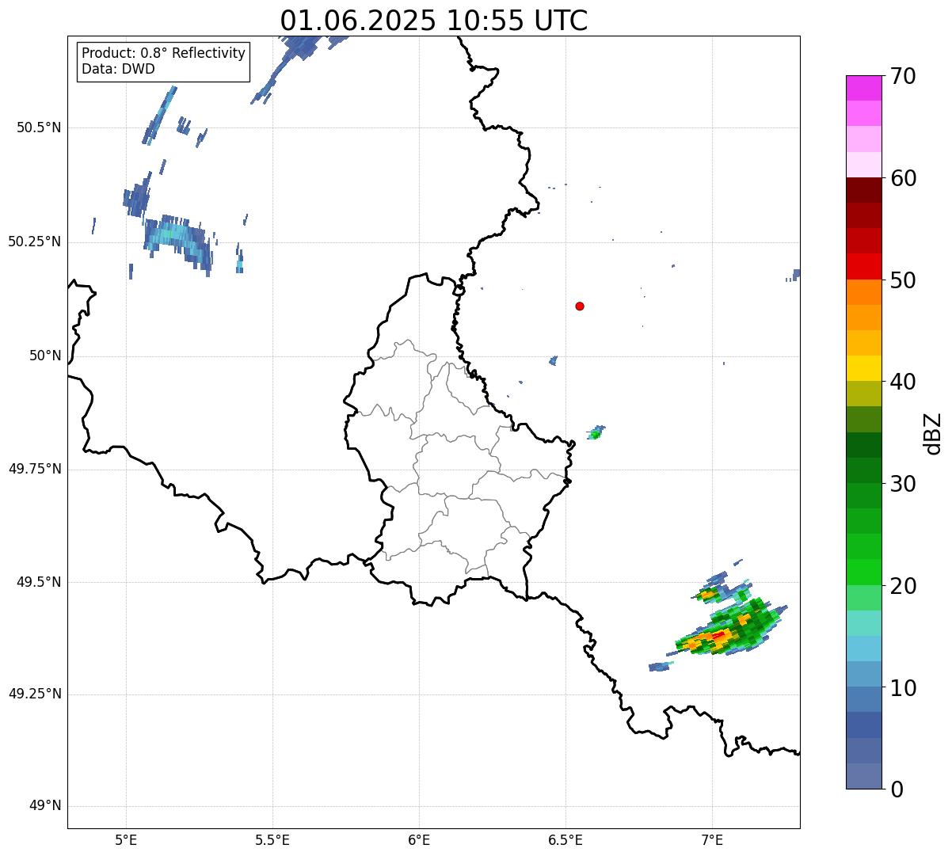The image size is (952, 856).
Task: Click the latitude label 50.25°N
Action: point(35,242)
